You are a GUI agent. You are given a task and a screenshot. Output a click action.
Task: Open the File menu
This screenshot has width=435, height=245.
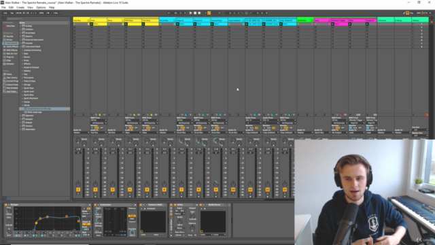[x=3, y=7]
